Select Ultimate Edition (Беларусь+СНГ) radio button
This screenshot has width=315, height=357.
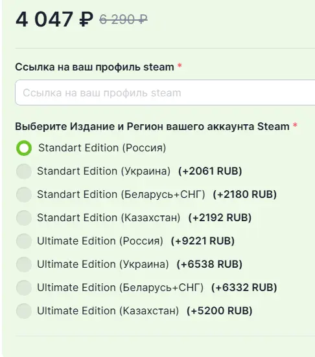(x=24, y=288)
